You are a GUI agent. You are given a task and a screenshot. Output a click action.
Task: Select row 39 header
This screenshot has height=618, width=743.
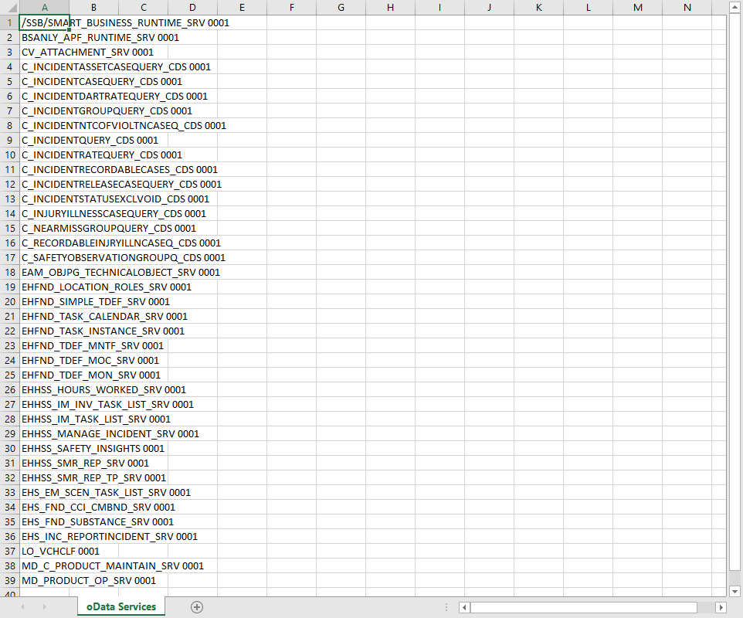pyautogui.click(x=9, y=580)
